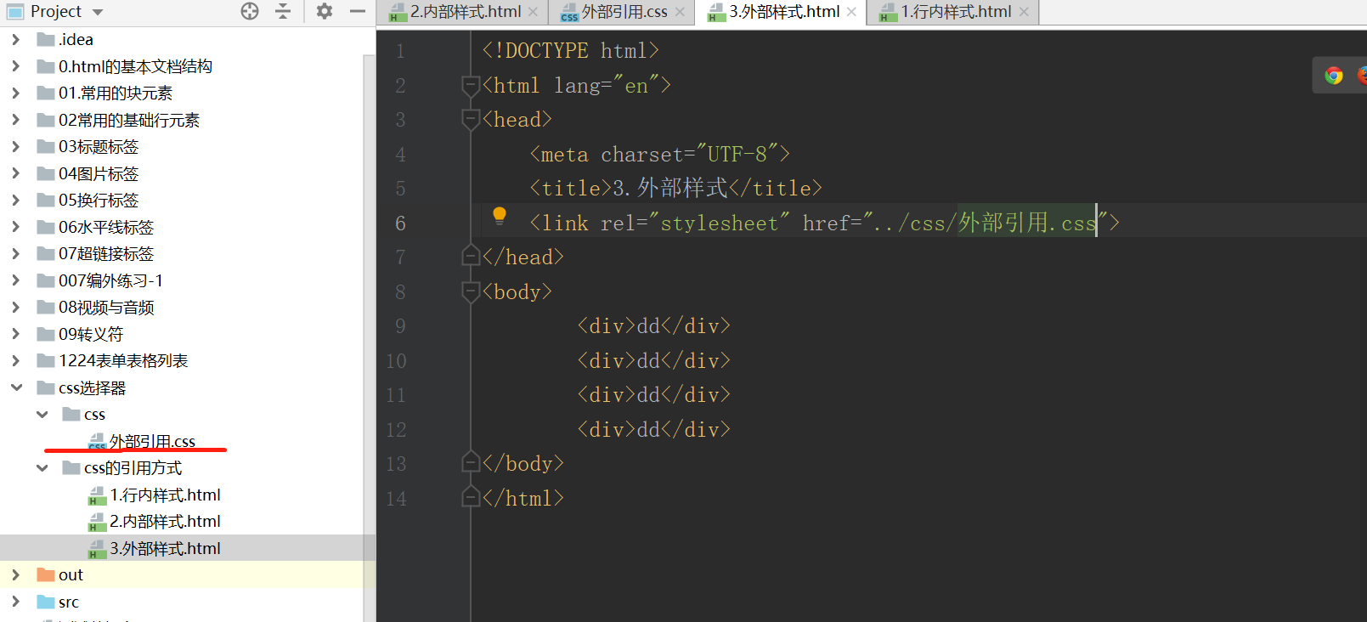Toggle fold marker at closing html line 14
Image resolution: width=1367 pixels, height=622 pixels.
pyautogui.click(x=470, y=498)
